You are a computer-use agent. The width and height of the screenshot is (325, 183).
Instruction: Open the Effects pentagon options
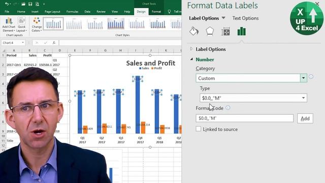point(210,32)
